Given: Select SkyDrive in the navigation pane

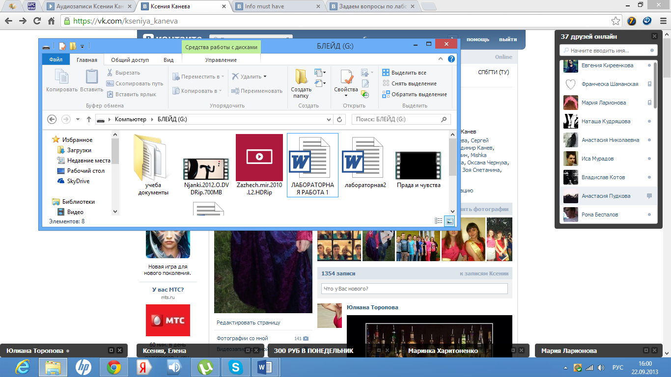Looking at the screenshot, I should click(x=73, y=181).
